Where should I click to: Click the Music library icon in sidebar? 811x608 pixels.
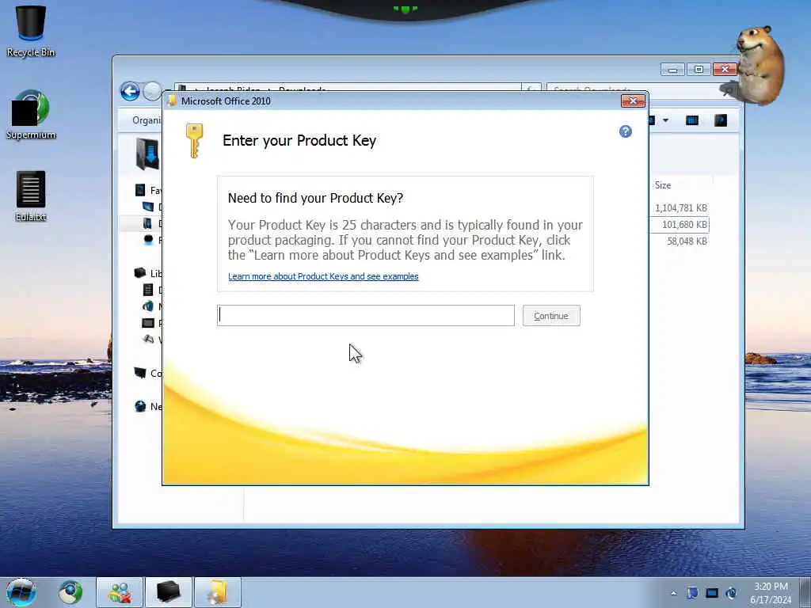click(x=148, y=306)
